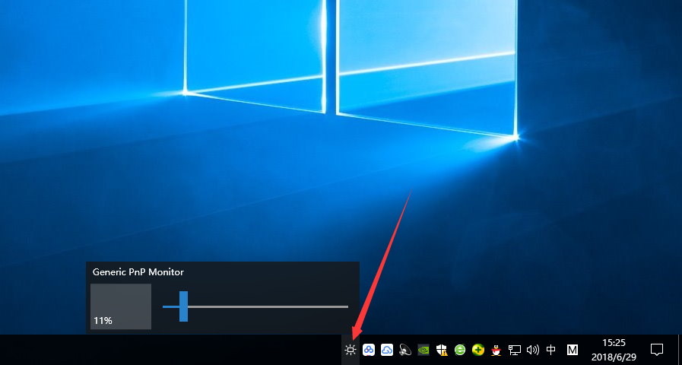
Task: Open the Baidu cloud tray icon
Action: [x=369, y=349]
